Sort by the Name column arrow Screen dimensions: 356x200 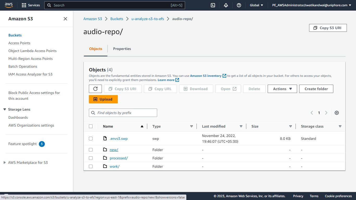pos(142,126)
